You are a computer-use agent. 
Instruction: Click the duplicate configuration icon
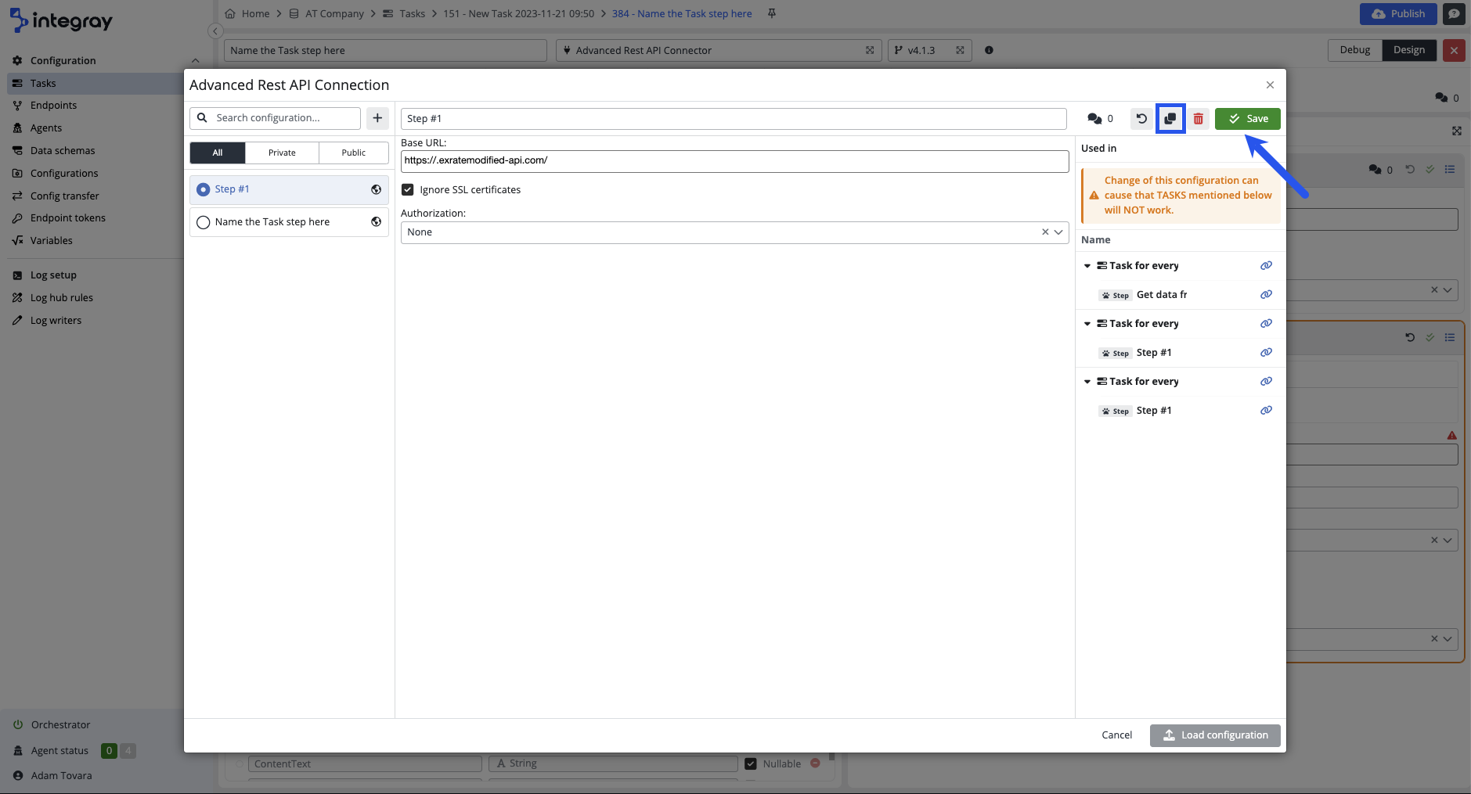click(1170, 119)
